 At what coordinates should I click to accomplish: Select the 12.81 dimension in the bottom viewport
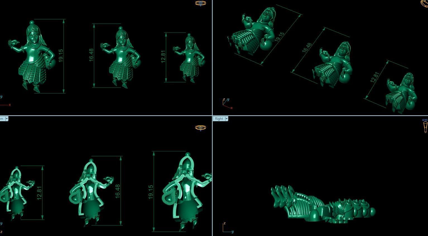click(39, 193)
